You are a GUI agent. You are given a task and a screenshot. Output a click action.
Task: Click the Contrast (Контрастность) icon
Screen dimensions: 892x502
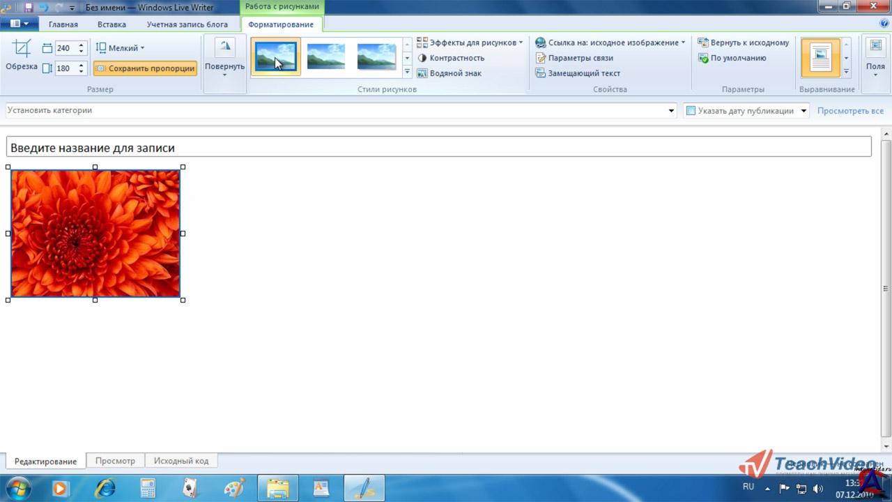click(422, 58)
